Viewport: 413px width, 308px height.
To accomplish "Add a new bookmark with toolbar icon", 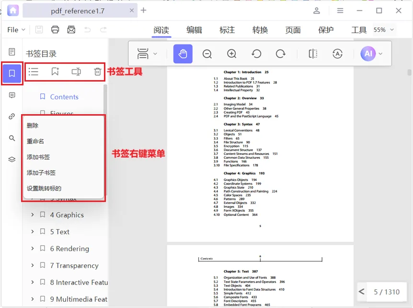I will click(55, 71).
